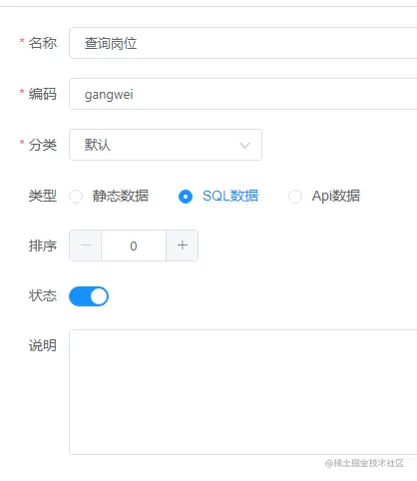
Task: Click the 类型 field label
Action: [43, 196]
